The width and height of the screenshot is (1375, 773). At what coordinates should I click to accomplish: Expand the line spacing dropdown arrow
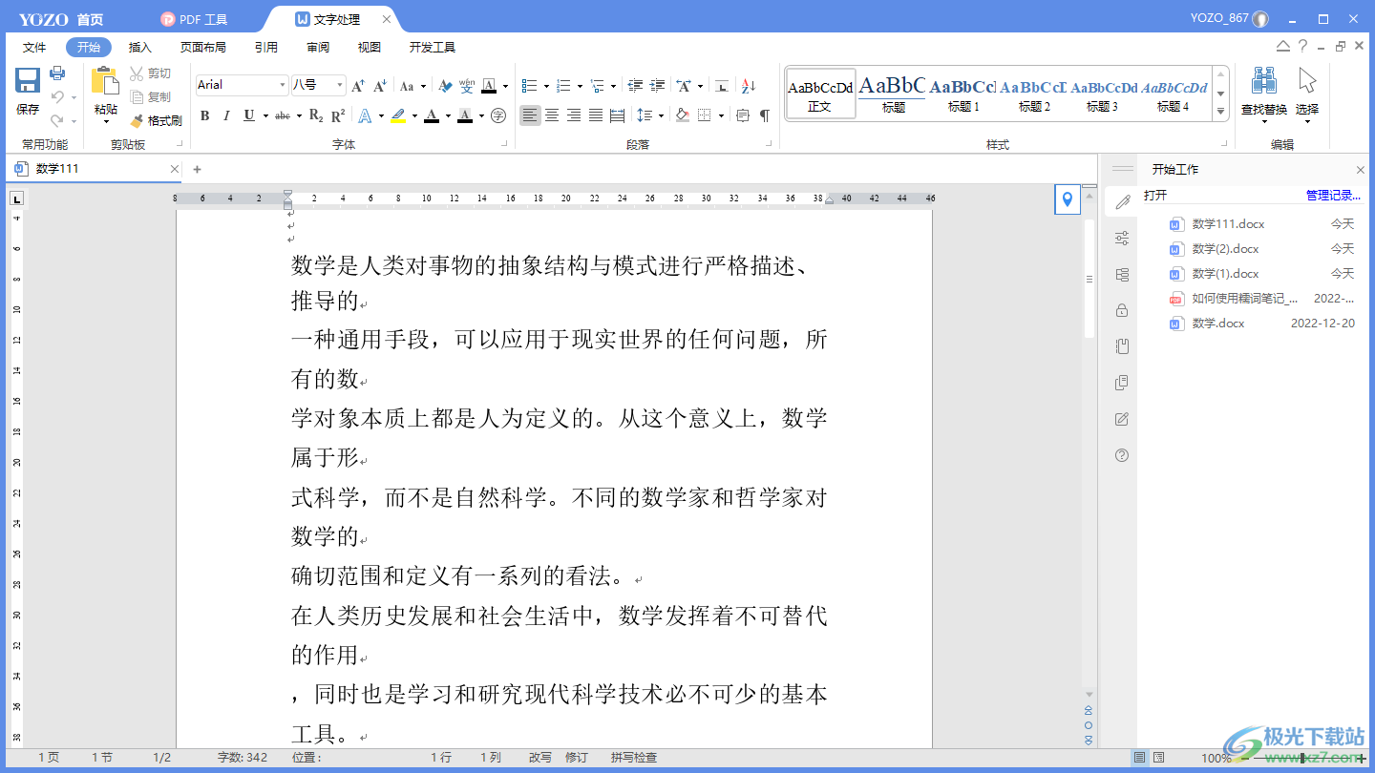tap(661, 115)
